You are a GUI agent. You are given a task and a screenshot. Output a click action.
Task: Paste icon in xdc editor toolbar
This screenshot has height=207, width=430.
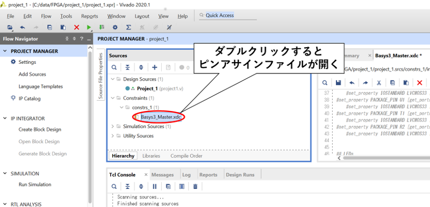coord(406,83)
